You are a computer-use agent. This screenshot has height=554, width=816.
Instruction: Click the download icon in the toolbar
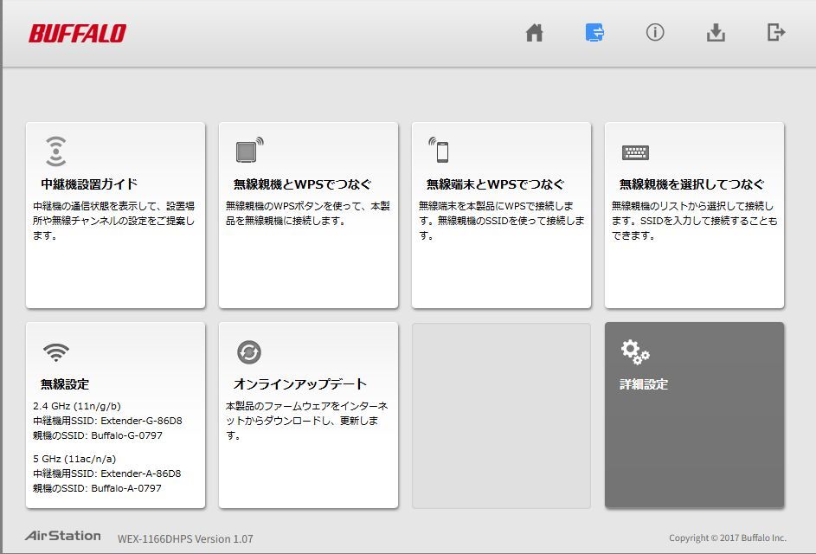pos(716,32)
